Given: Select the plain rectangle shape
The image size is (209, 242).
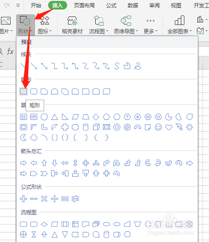Looking at the screenshot, I should coord(23,91).
